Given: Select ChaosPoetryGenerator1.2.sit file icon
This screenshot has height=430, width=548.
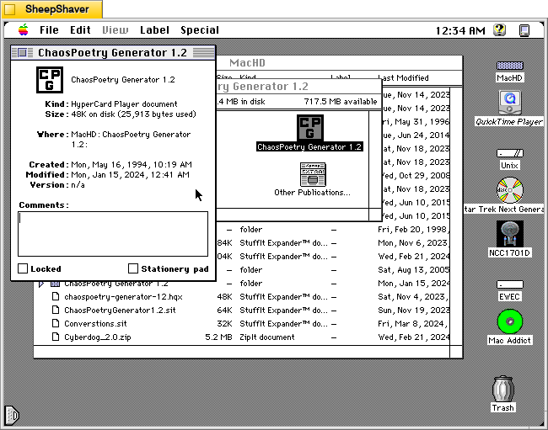Looking at the screenshot, I should pos(56,310).
